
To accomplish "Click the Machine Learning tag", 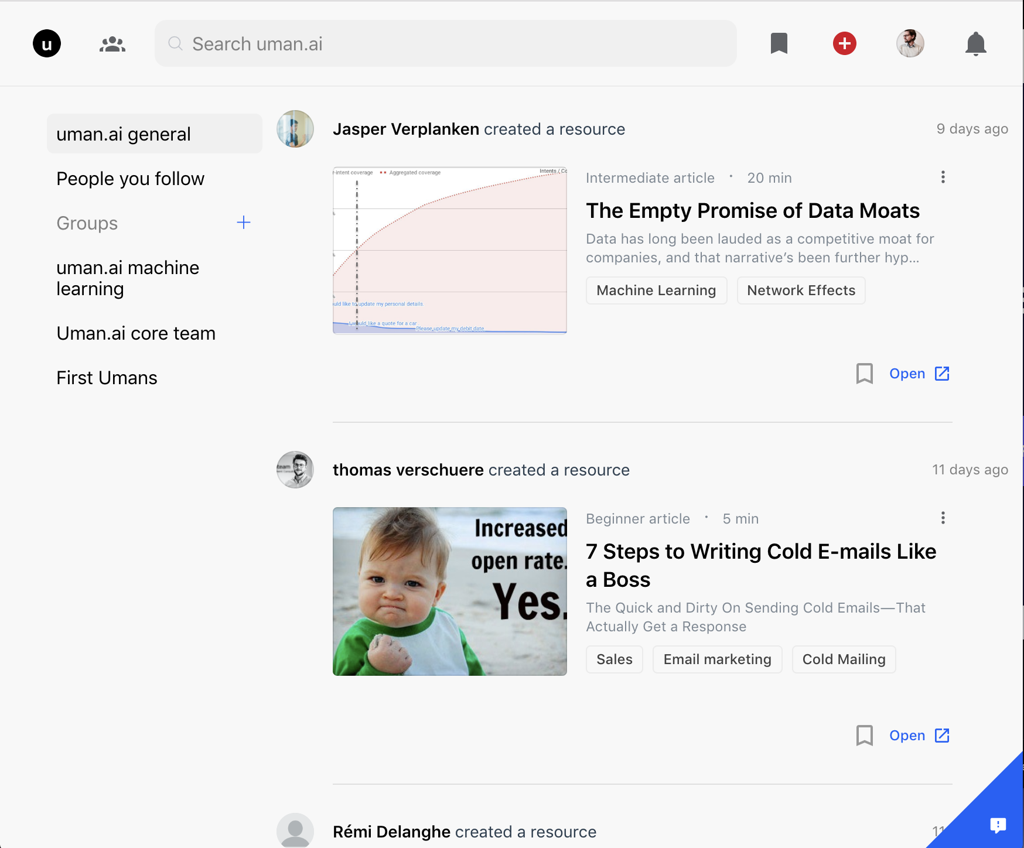I will point(656,290).
